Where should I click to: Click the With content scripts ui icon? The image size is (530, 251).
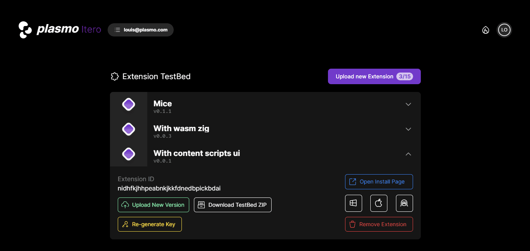pos(129,154)
